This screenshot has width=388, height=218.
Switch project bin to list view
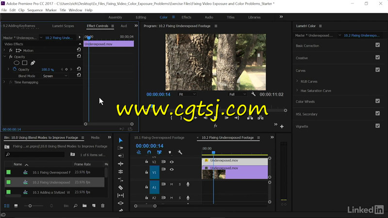(x=7, y=205)
